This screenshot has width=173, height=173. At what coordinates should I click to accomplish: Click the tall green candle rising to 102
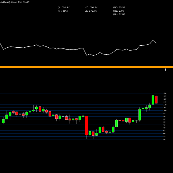click(x=140, y=115)
